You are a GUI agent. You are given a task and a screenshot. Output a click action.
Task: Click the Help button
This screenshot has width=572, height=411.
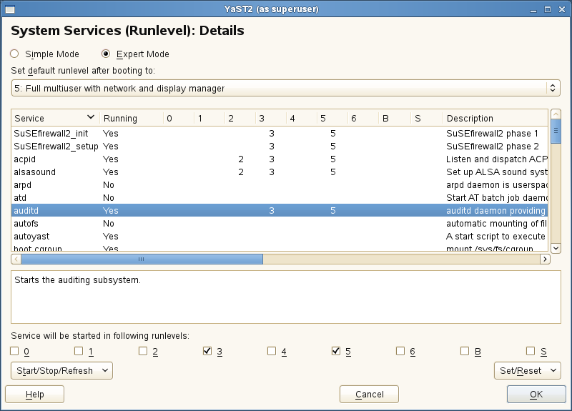click(x=34, y=395)
